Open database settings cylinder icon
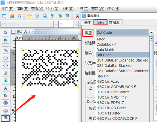The width and height of the screenshot is (157, 122). pyautogui.click(x=52, y=16)
